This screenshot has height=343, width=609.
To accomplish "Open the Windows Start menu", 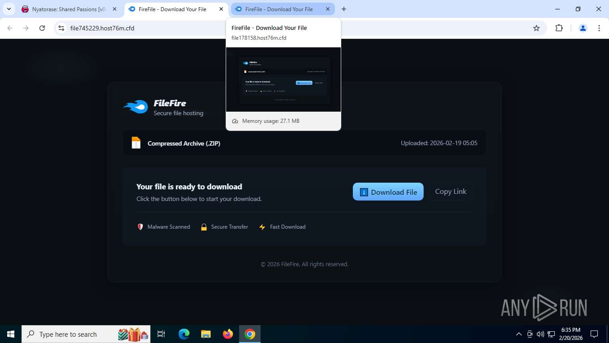I will click(11, 334).
